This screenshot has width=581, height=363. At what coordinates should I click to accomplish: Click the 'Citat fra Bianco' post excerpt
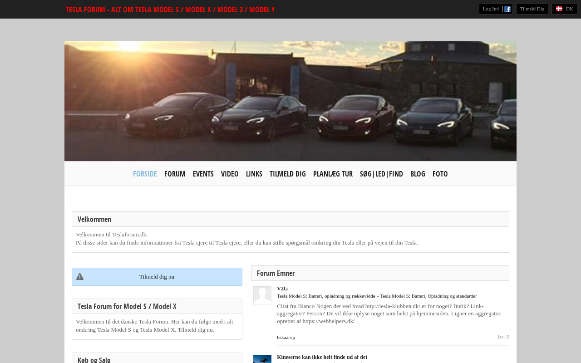389,314
